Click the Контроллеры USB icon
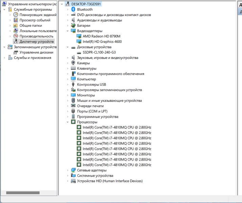The height and width of the screenshot is (203, 242). coord(73,85)
